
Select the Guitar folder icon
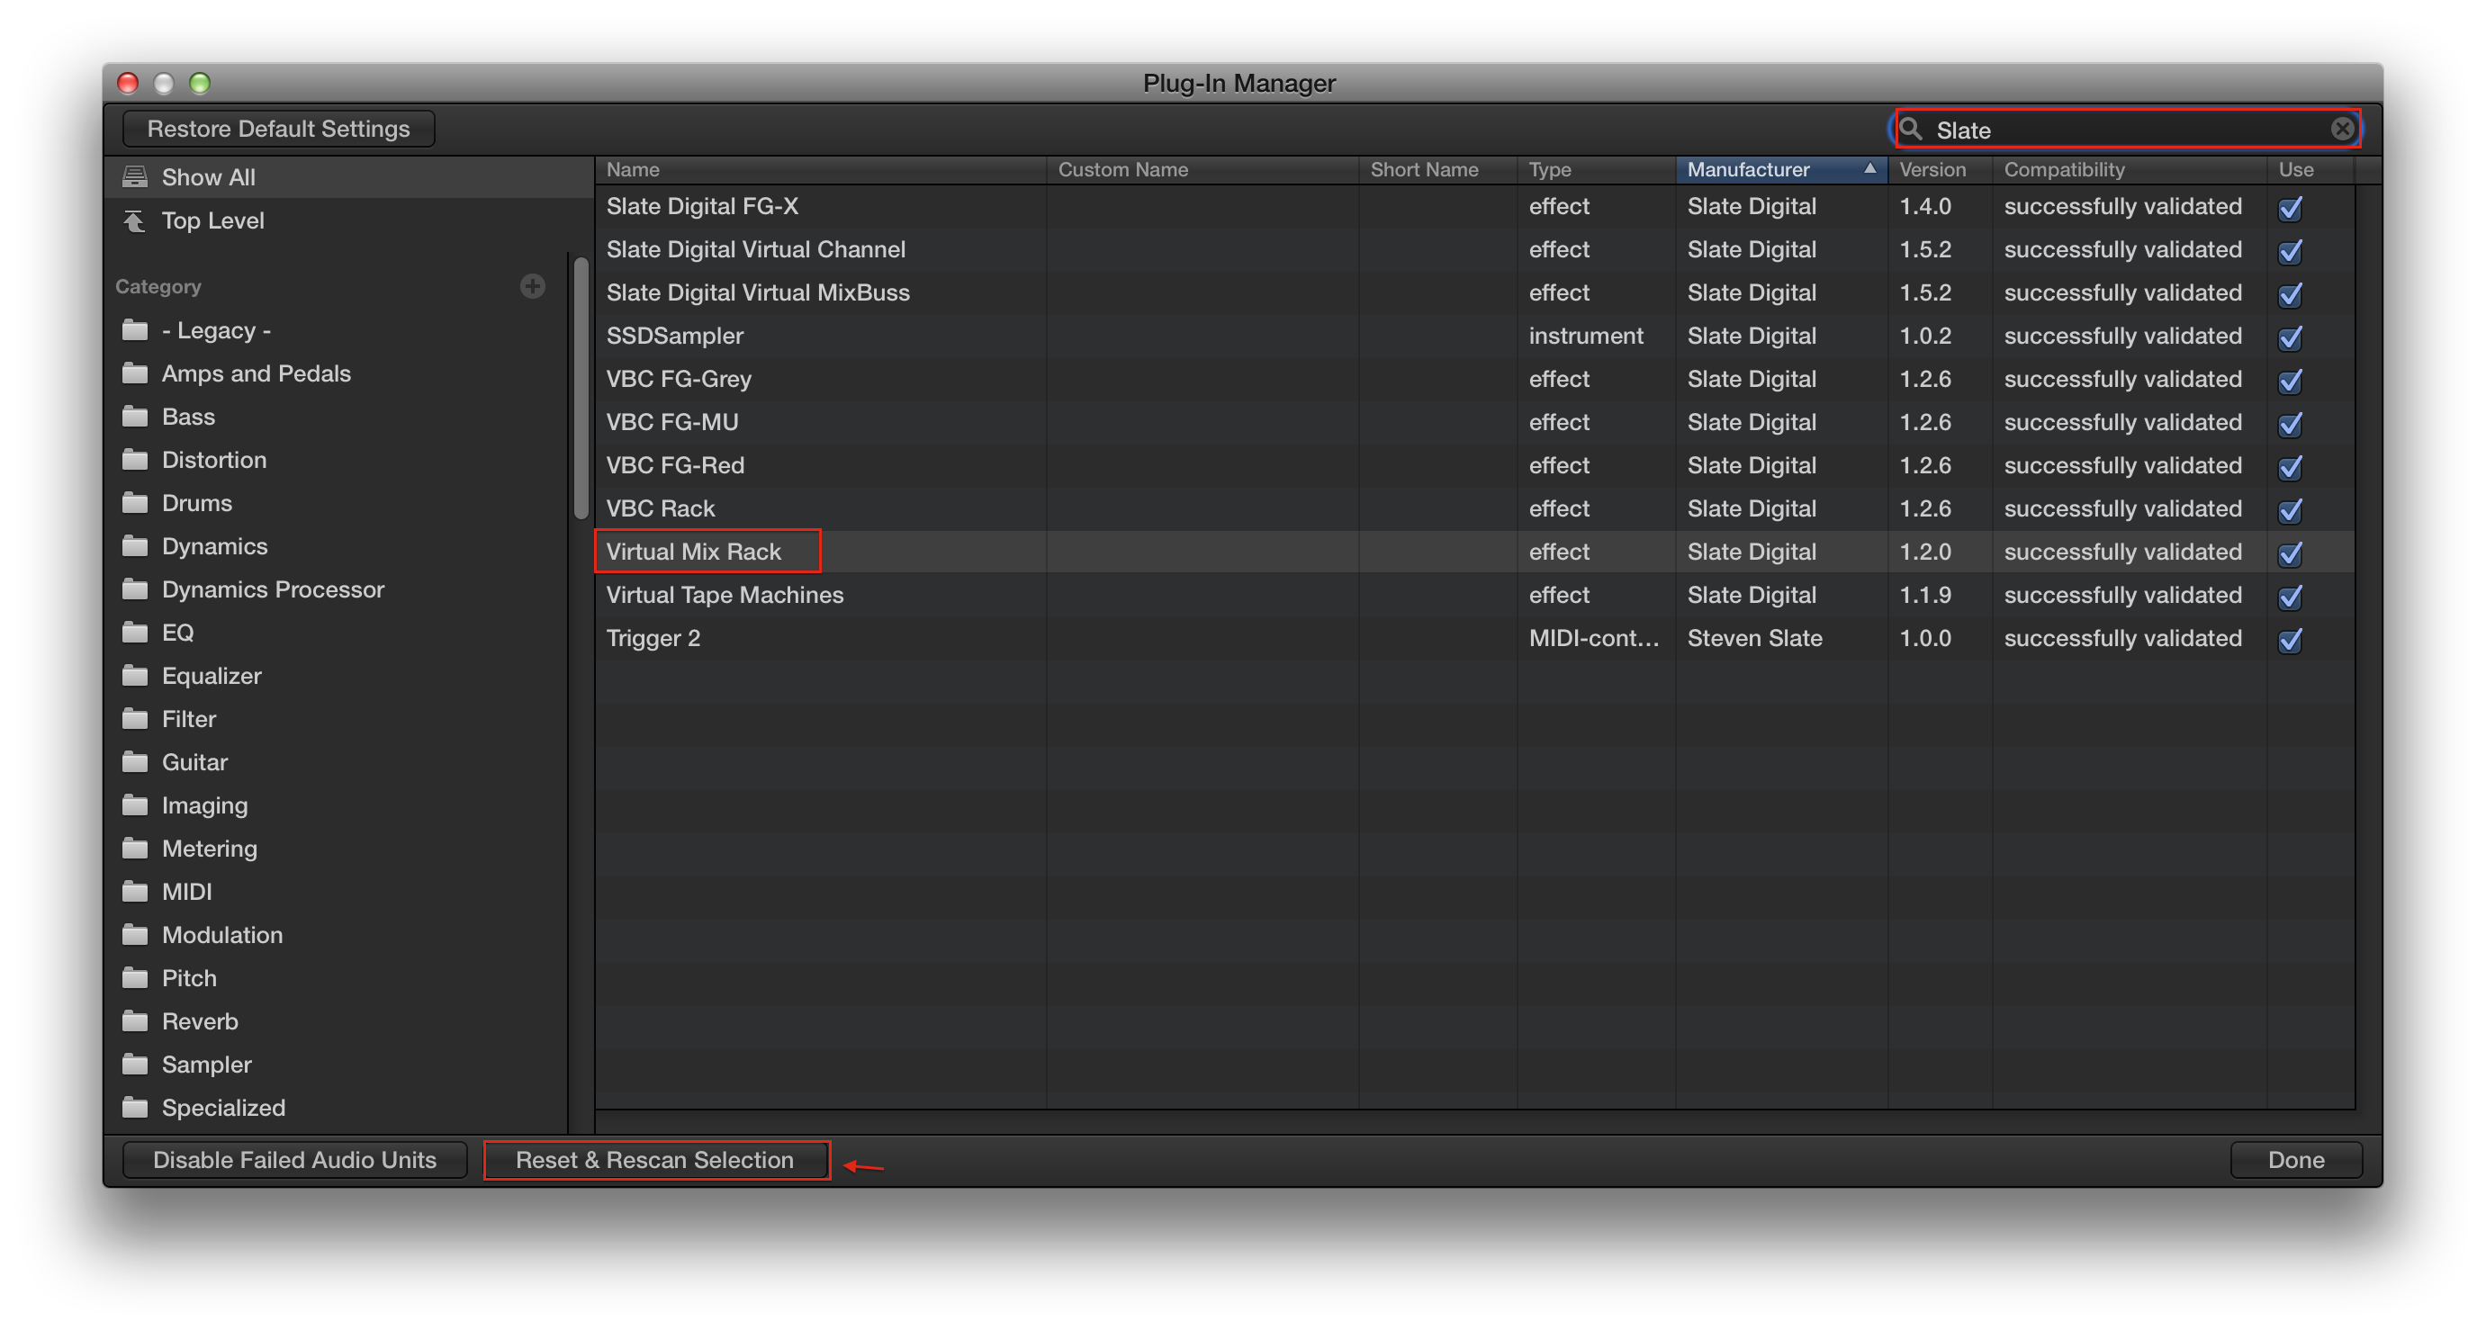135,762
